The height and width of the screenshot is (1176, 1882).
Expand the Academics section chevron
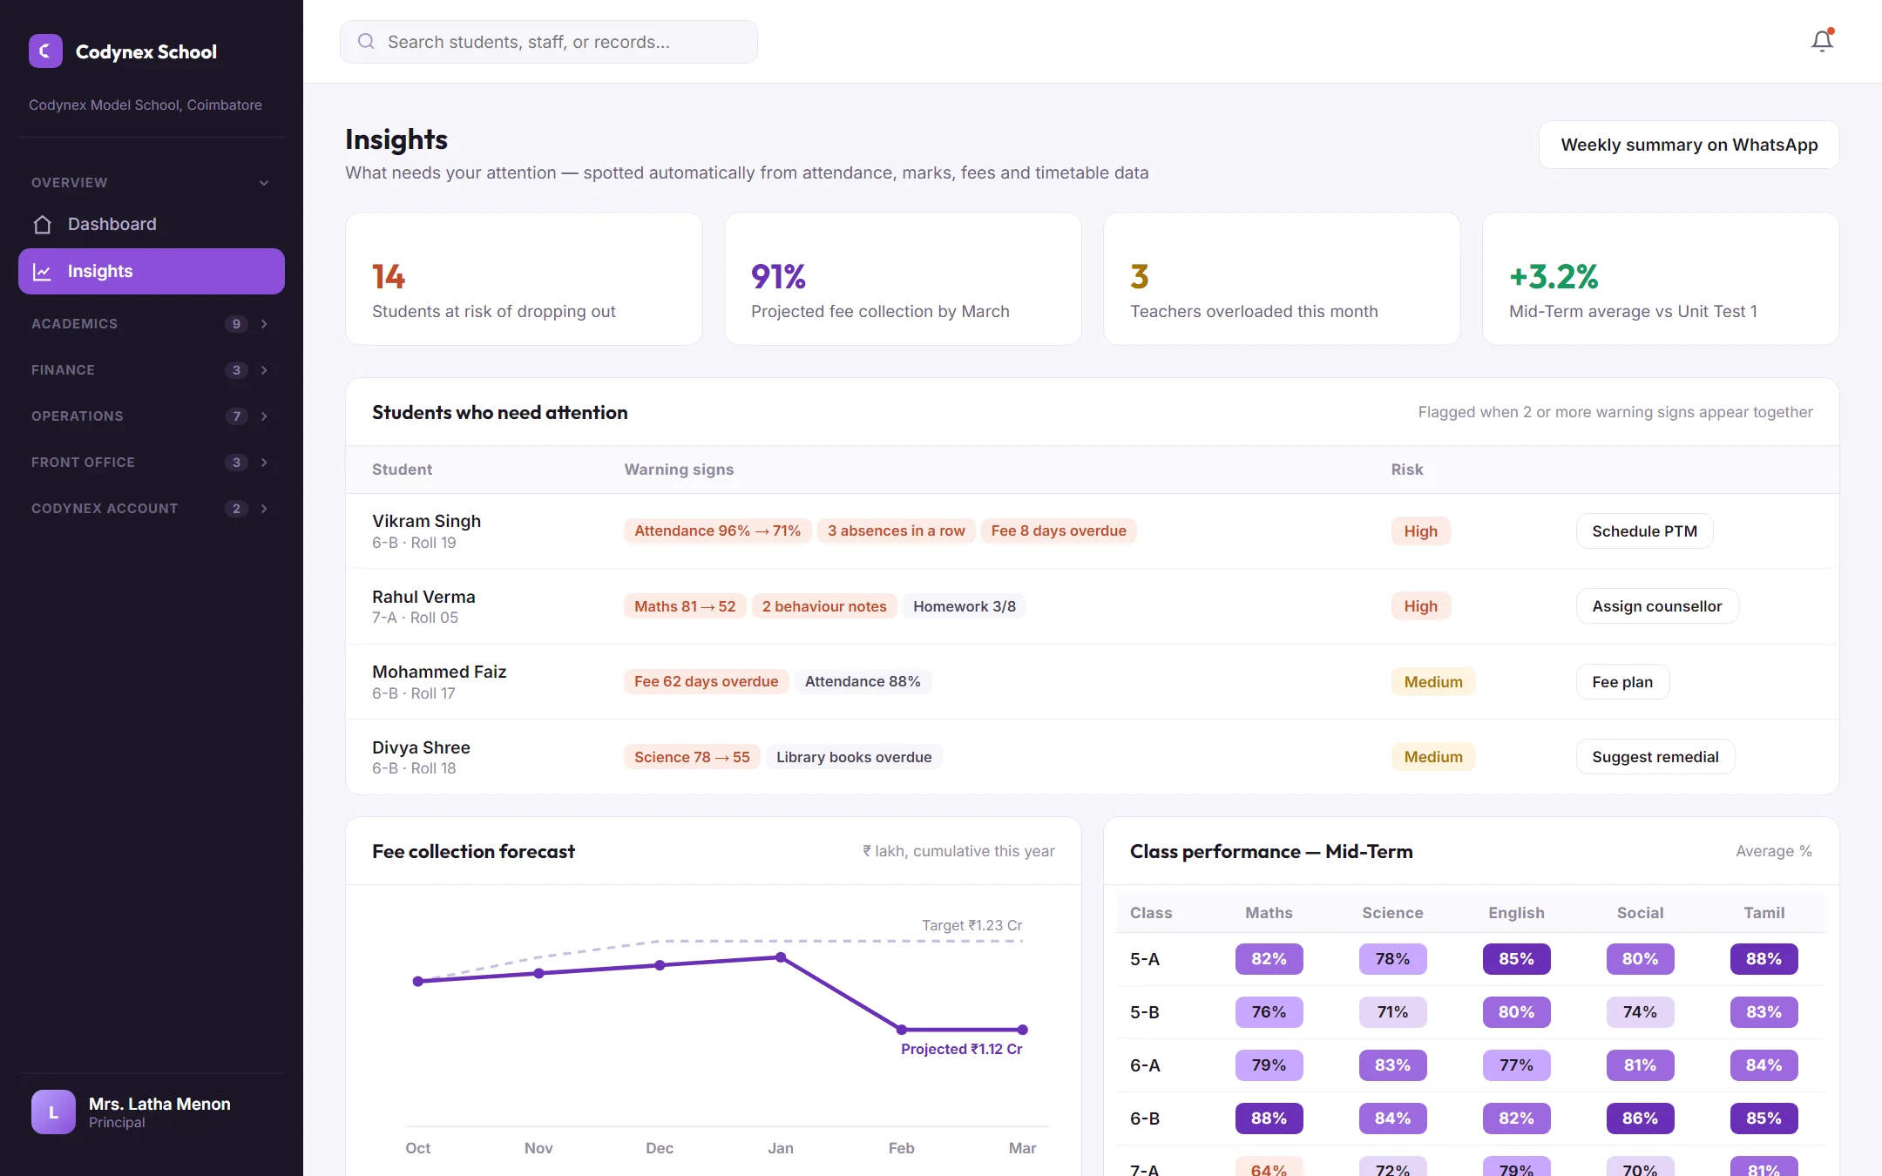[264, 324]
